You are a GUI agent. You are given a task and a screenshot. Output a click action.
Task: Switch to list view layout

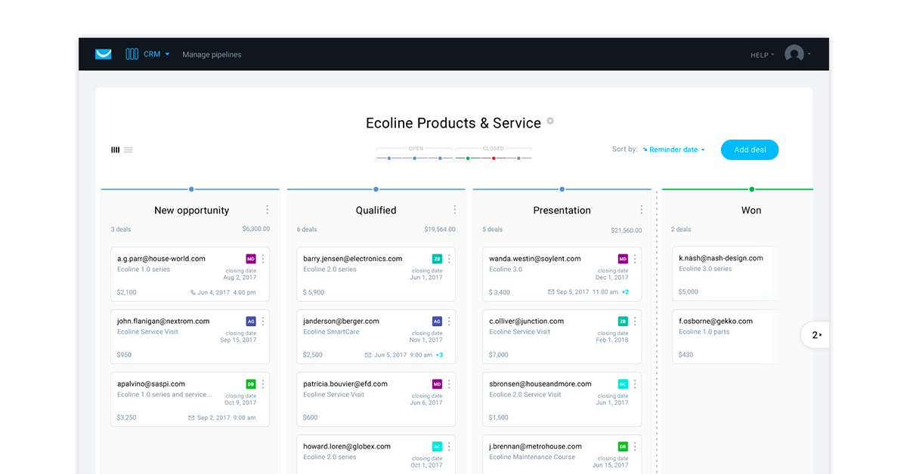click(x=128, y=149)
